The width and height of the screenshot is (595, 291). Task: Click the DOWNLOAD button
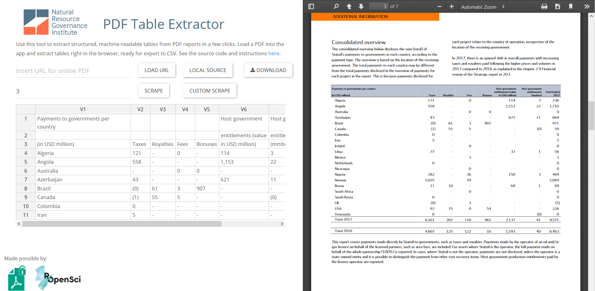(x=268, y=70)
